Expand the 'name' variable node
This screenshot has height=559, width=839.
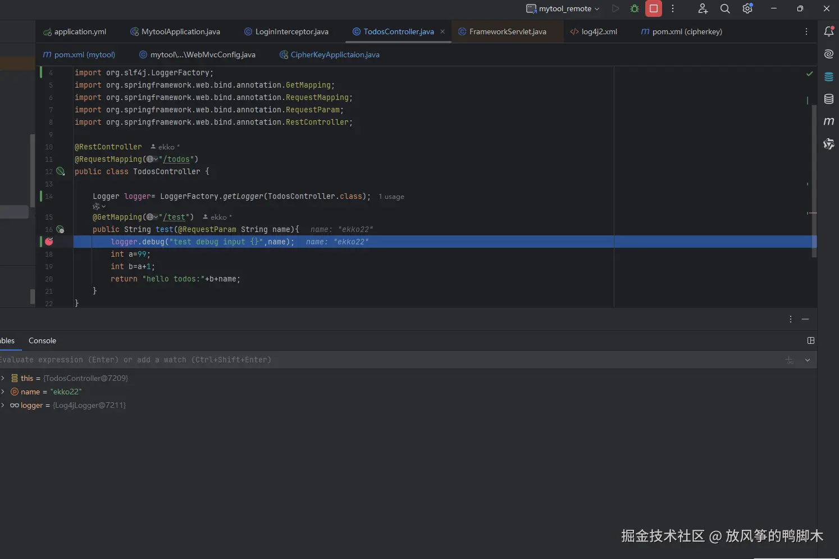tap(3, 392)
